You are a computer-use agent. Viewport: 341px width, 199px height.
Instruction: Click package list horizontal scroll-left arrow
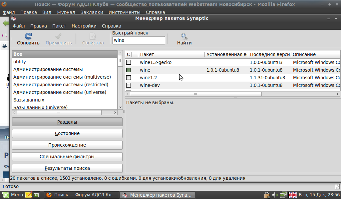point(128,94)
